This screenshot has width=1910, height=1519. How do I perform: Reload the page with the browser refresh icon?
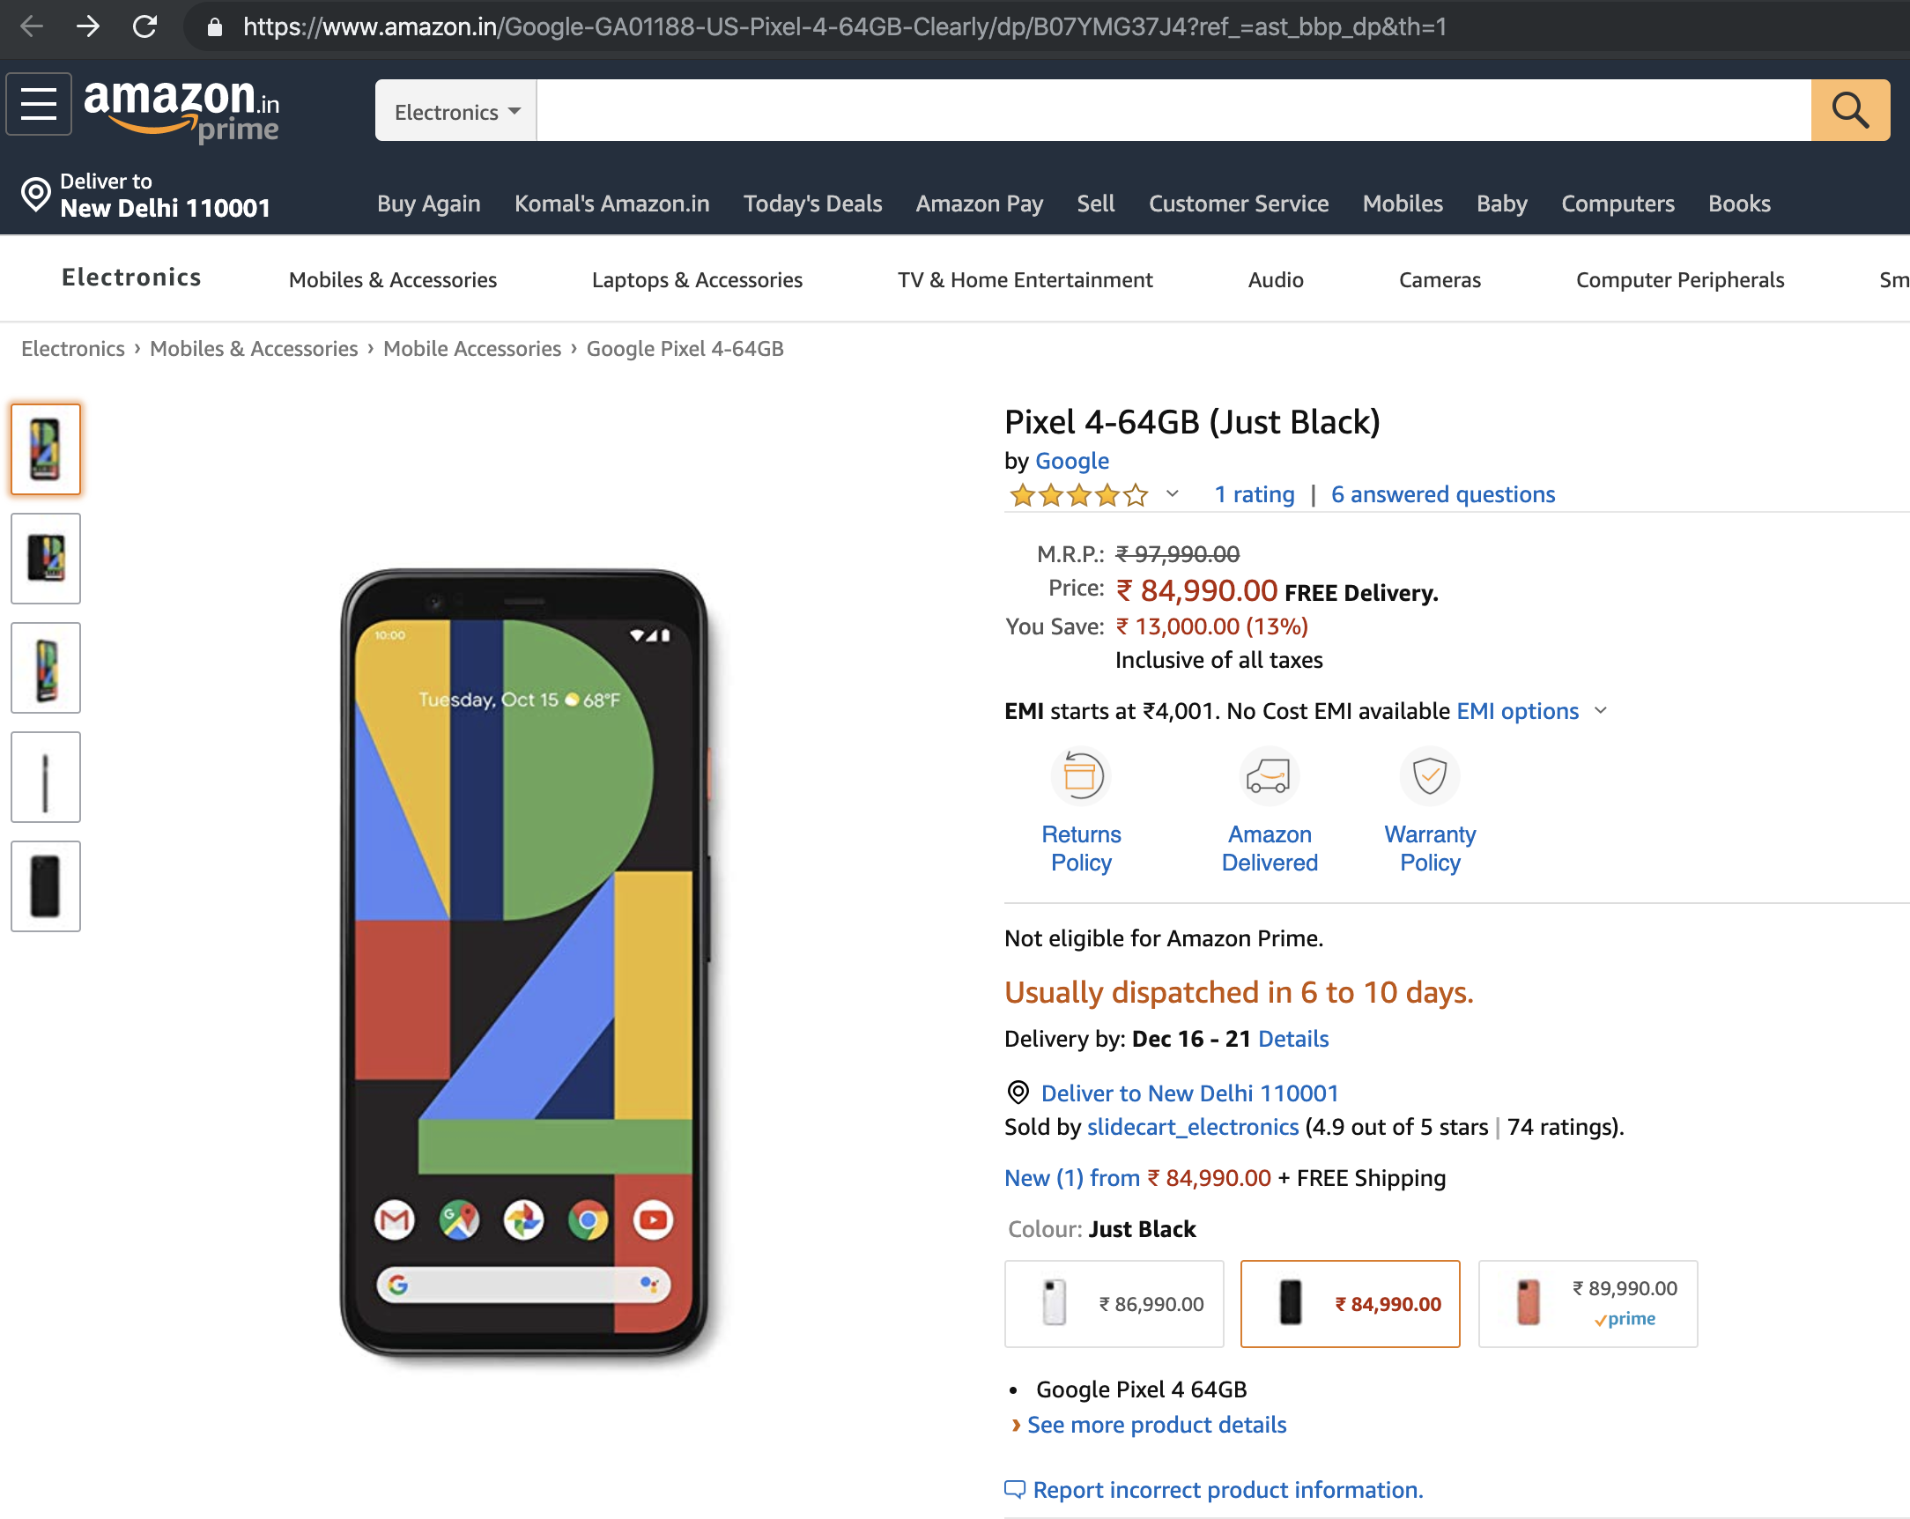[144, 26]
